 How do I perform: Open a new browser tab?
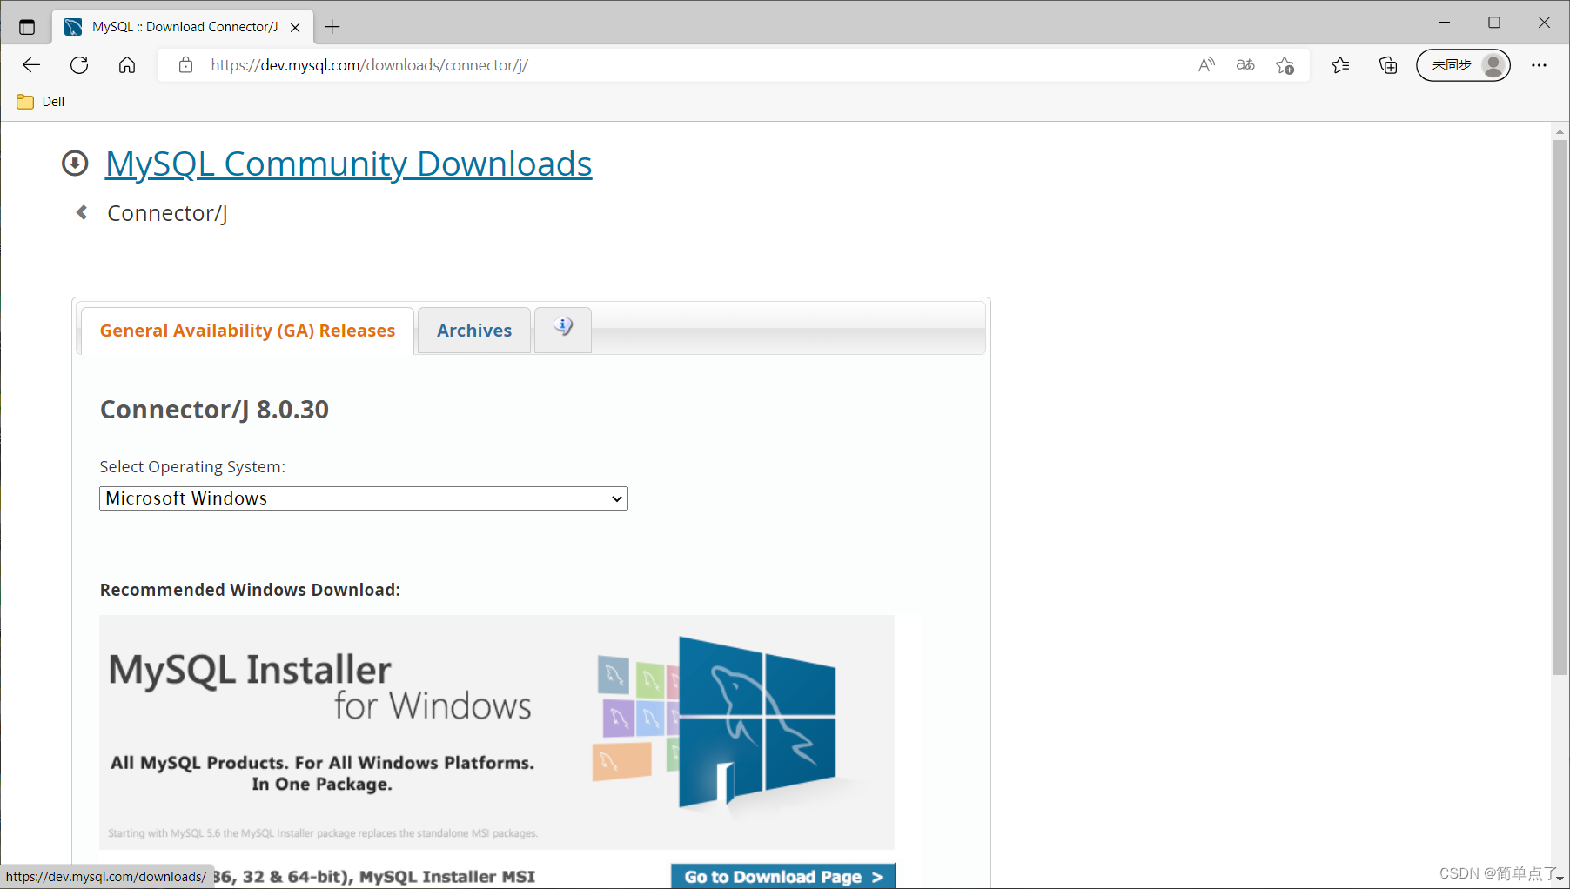coord(332,27)
